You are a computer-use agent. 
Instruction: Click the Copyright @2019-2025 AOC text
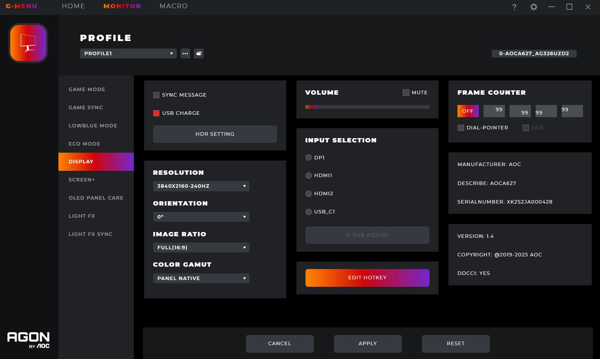tap(500, 255)
